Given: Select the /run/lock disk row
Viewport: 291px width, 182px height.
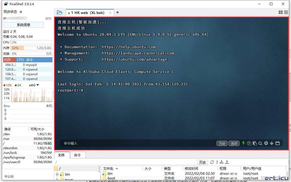Looking at the screenshot, I should tap(27, 153).
